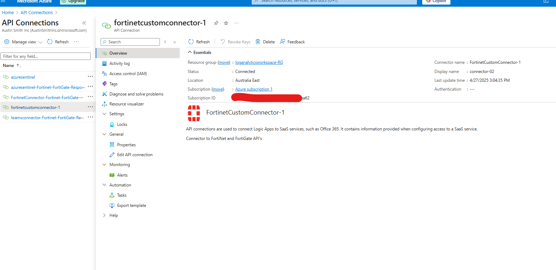Open row menu for azuresentinel
This screenshot has width=556, height=270.
pos(90,76)
